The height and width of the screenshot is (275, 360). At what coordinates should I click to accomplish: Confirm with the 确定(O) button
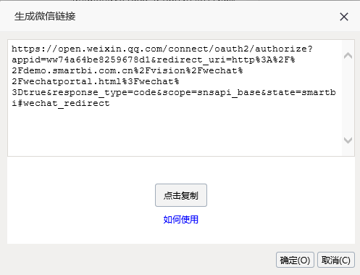pos(295,260)
